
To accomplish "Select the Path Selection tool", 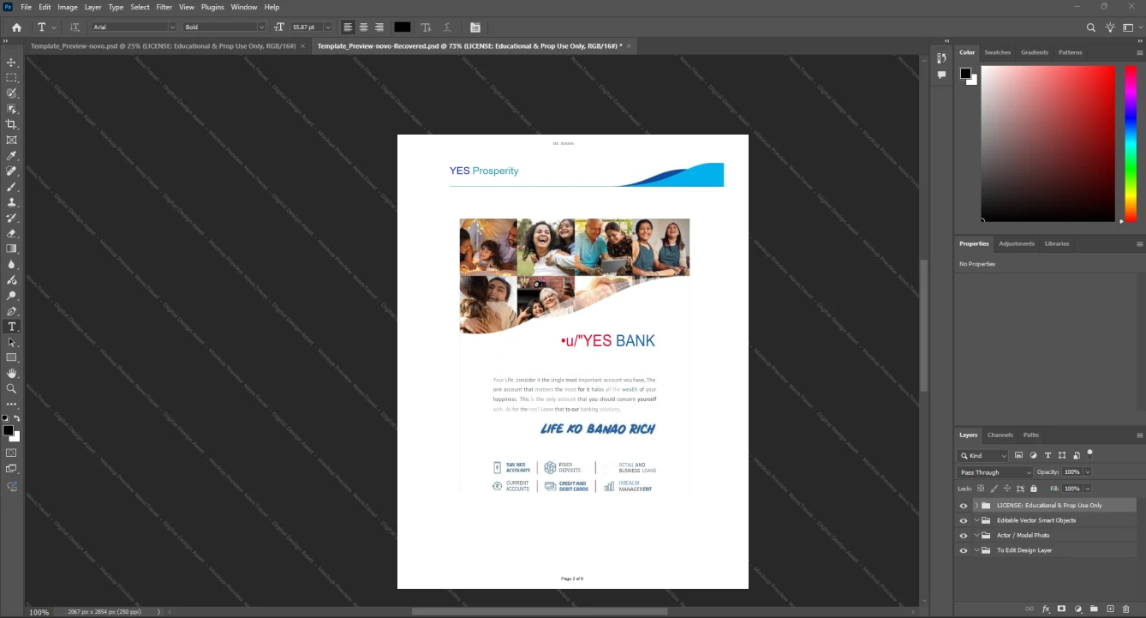I will (x=11, y=342).
